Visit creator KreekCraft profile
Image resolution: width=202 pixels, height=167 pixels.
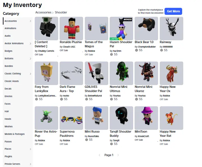coord(143,136)
